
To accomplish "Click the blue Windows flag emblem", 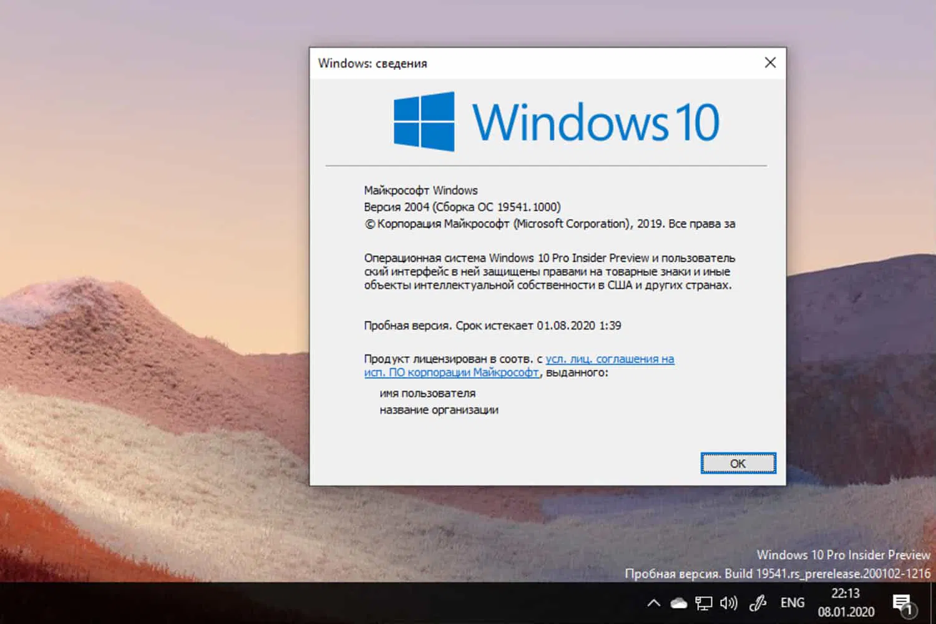I will 424,120.
